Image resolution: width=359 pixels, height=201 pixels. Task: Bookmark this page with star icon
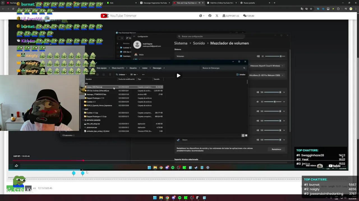(311, 9)
